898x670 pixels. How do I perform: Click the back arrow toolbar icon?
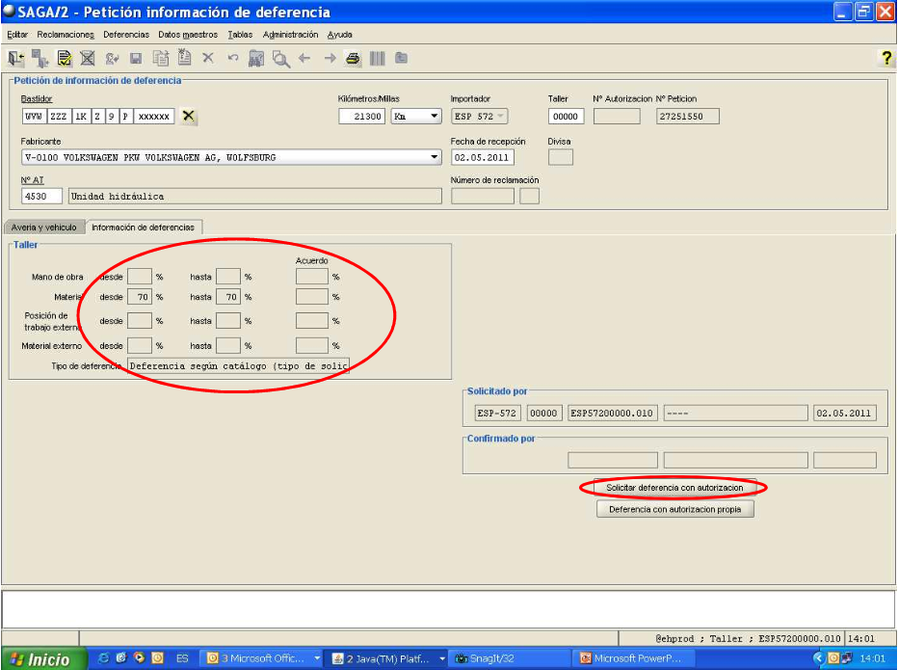click(x=304, y=58)
